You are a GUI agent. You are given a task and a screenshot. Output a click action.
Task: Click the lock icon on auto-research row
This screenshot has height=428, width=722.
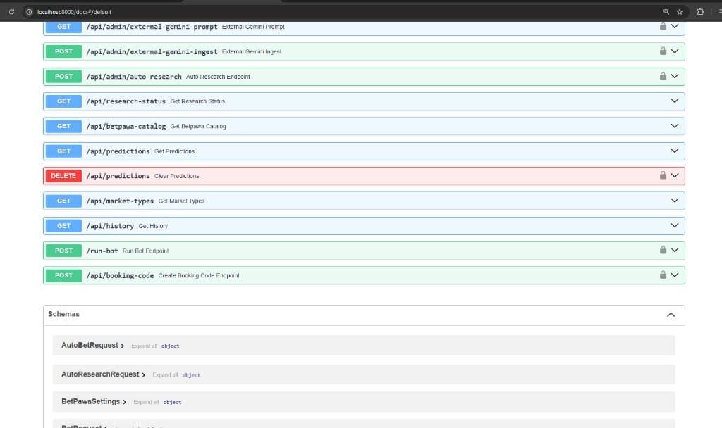tap(663, 76)
